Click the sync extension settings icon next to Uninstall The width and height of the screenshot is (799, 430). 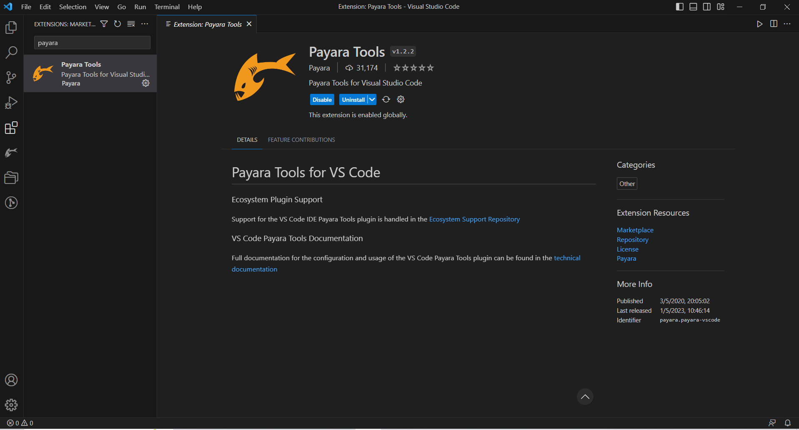pyautogui.click(x=386, y=99)
